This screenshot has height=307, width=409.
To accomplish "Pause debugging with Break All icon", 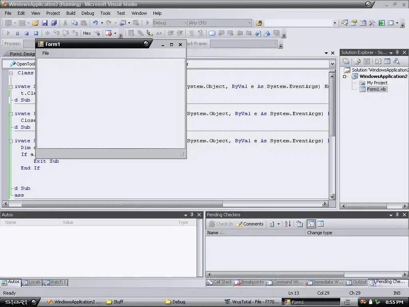I will [x=18, y=33].
